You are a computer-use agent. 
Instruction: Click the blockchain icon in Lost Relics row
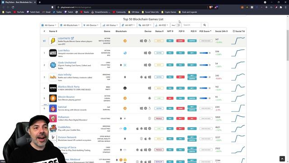pyautogui.click(x=125, y=53)
